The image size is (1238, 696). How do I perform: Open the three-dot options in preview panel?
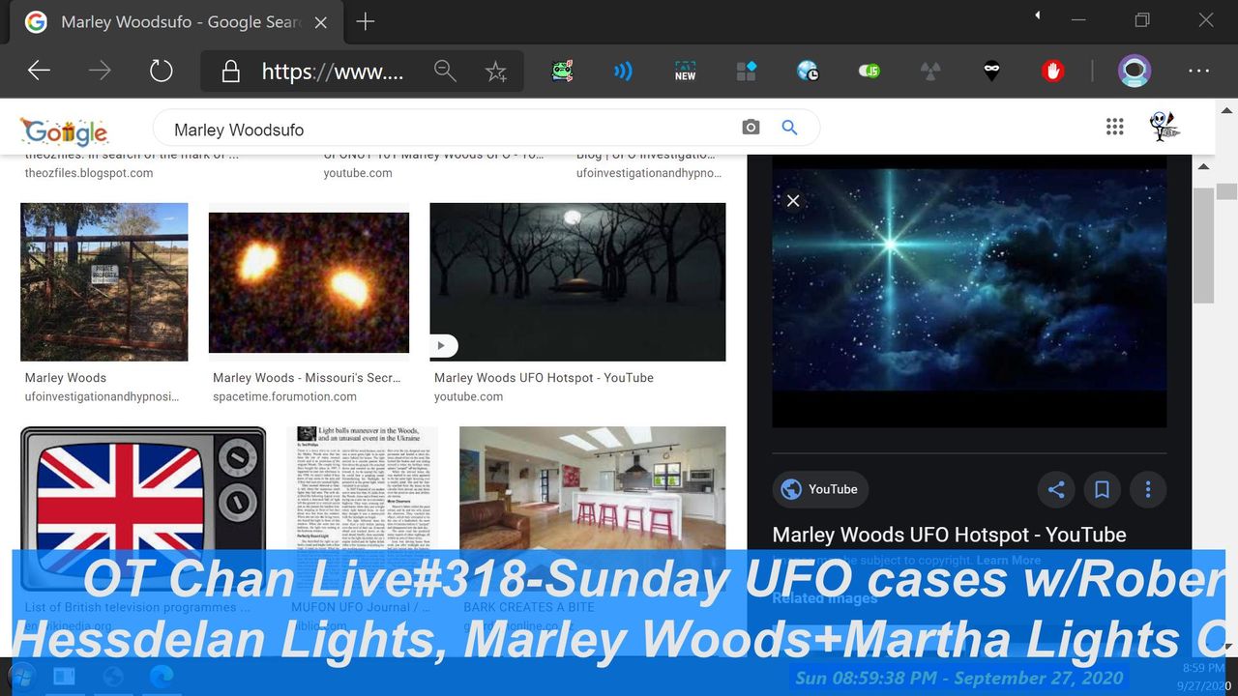tap(1147, 490)
